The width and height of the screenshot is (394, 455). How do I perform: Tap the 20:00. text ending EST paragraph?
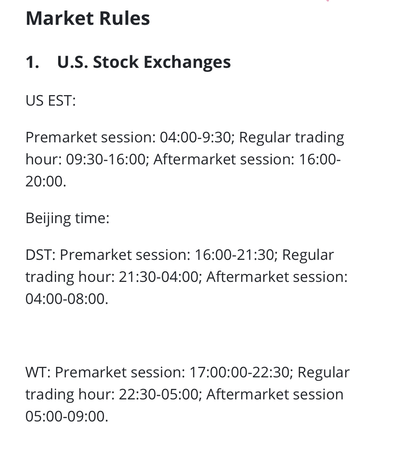click(x=46, y=182)
